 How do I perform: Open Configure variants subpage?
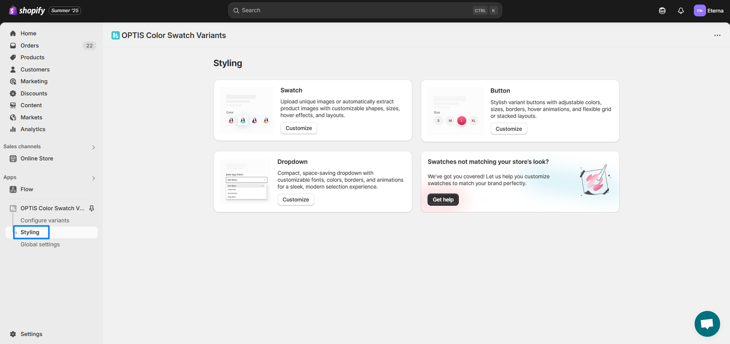point(45,221)
